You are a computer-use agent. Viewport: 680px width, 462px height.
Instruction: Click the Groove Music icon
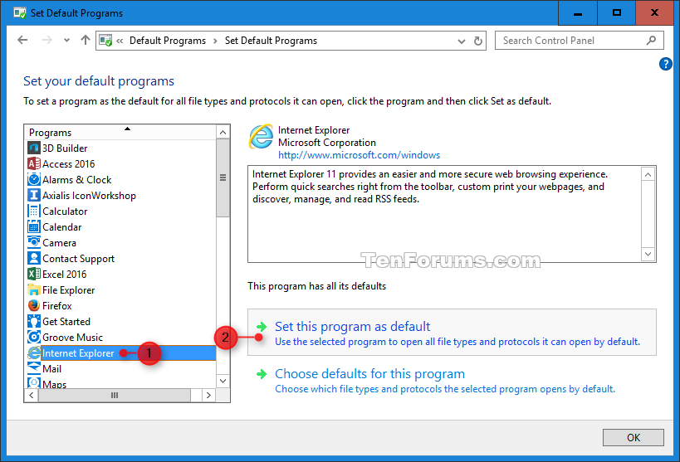[34, 338]
